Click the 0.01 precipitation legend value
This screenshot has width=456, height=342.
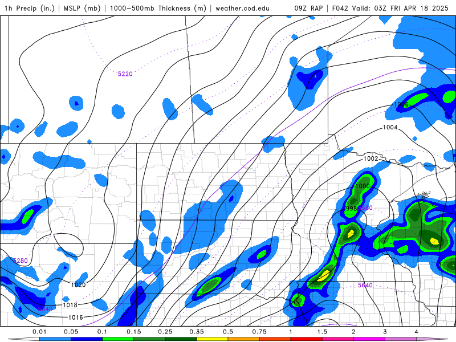pos(39,332)
